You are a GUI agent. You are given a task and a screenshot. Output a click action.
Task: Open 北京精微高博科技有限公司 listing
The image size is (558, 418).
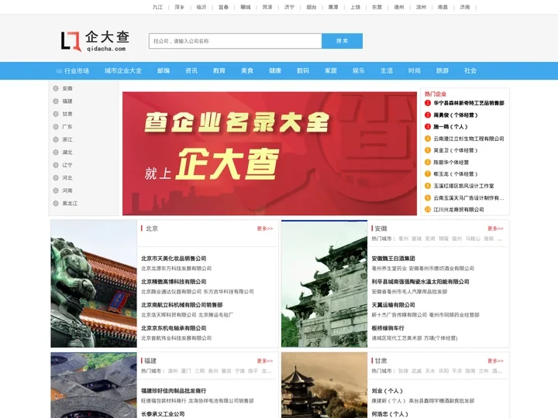pos(174,282)
